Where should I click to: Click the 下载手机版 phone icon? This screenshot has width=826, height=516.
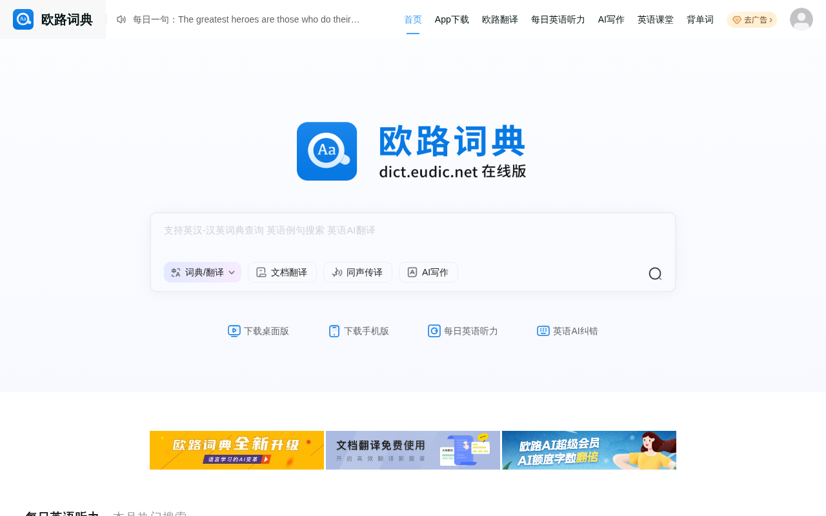click(x=334, y=331)
